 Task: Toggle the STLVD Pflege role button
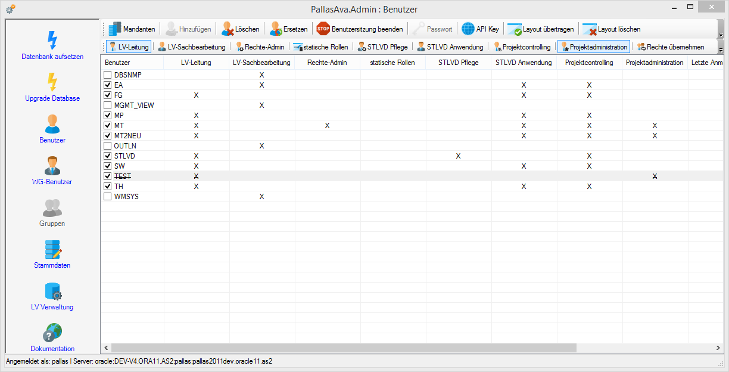(x=383, y=46)
